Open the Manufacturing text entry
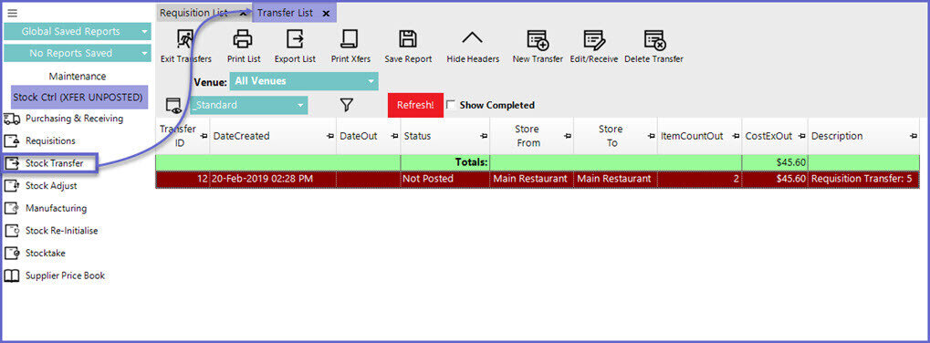The height and width of the screenshot is (343, 930). point(56,209)
